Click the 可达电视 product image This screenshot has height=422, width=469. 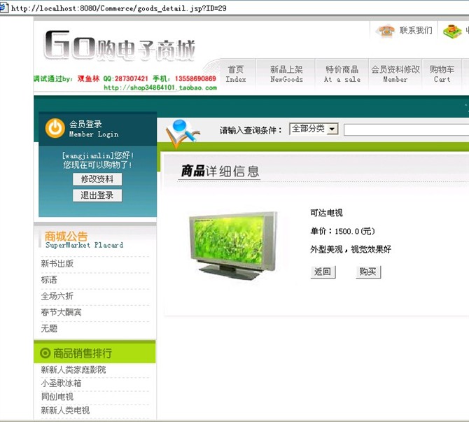232,246
